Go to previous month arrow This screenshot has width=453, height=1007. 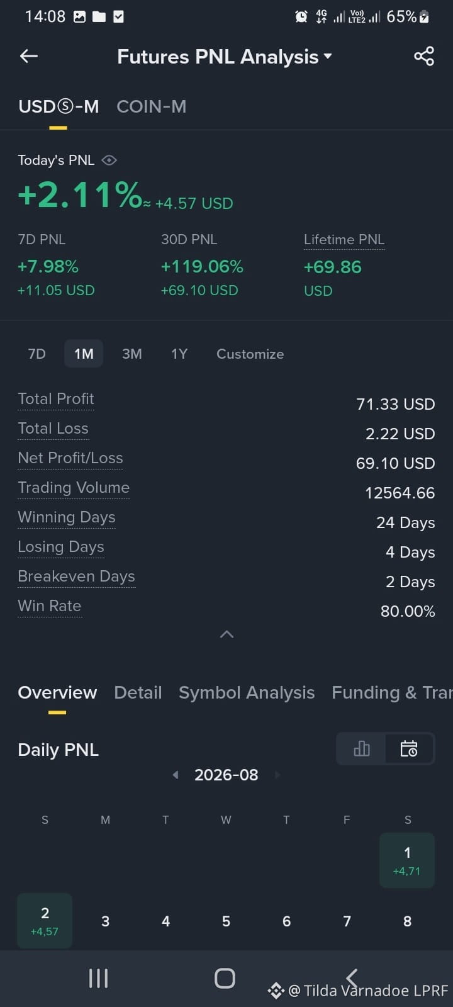click(x=176, y=775)
